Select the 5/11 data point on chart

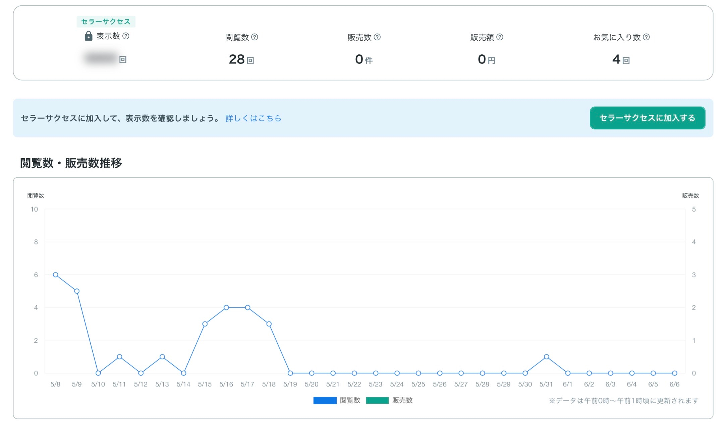(119, 357)
